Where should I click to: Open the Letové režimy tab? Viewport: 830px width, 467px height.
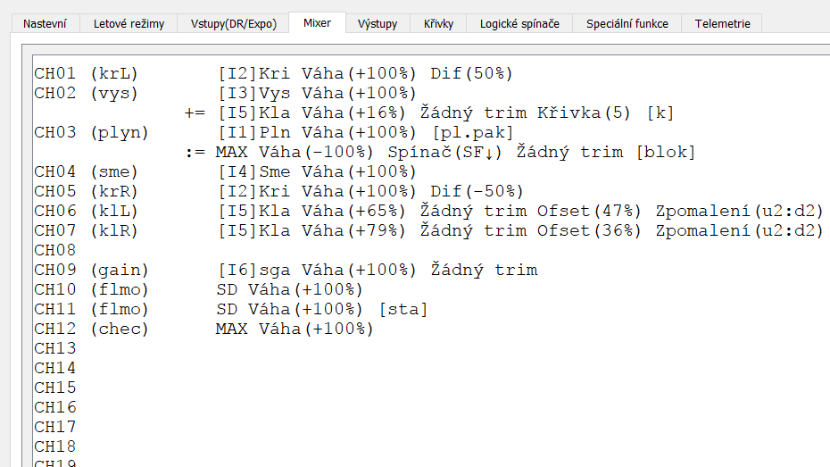[129, 24]
